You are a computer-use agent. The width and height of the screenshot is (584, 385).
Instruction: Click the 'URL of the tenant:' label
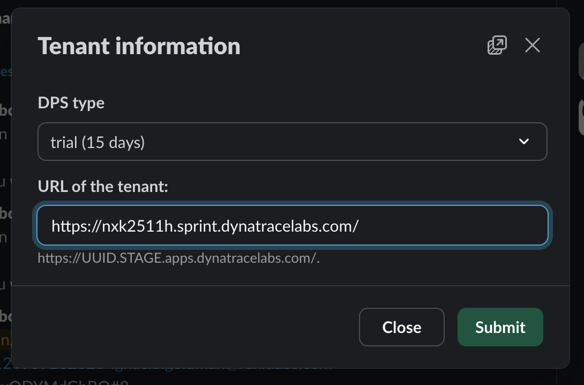click(x=103, y=187)
